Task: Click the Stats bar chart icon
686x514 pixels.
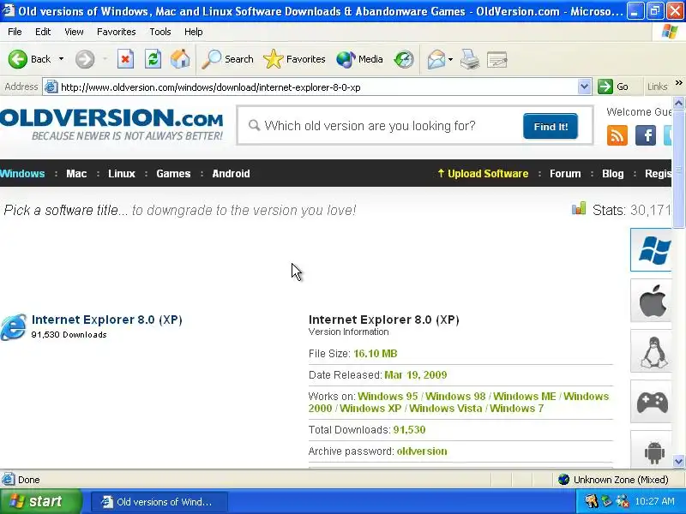Action: click(578, 208)
